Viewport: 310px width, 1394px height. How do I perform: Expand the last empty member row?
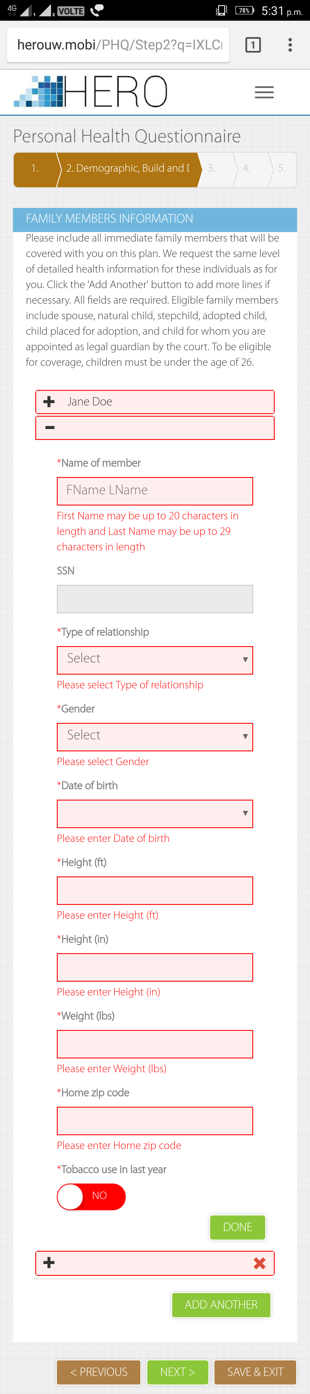pyautogui.click(x=49, y=1263)
